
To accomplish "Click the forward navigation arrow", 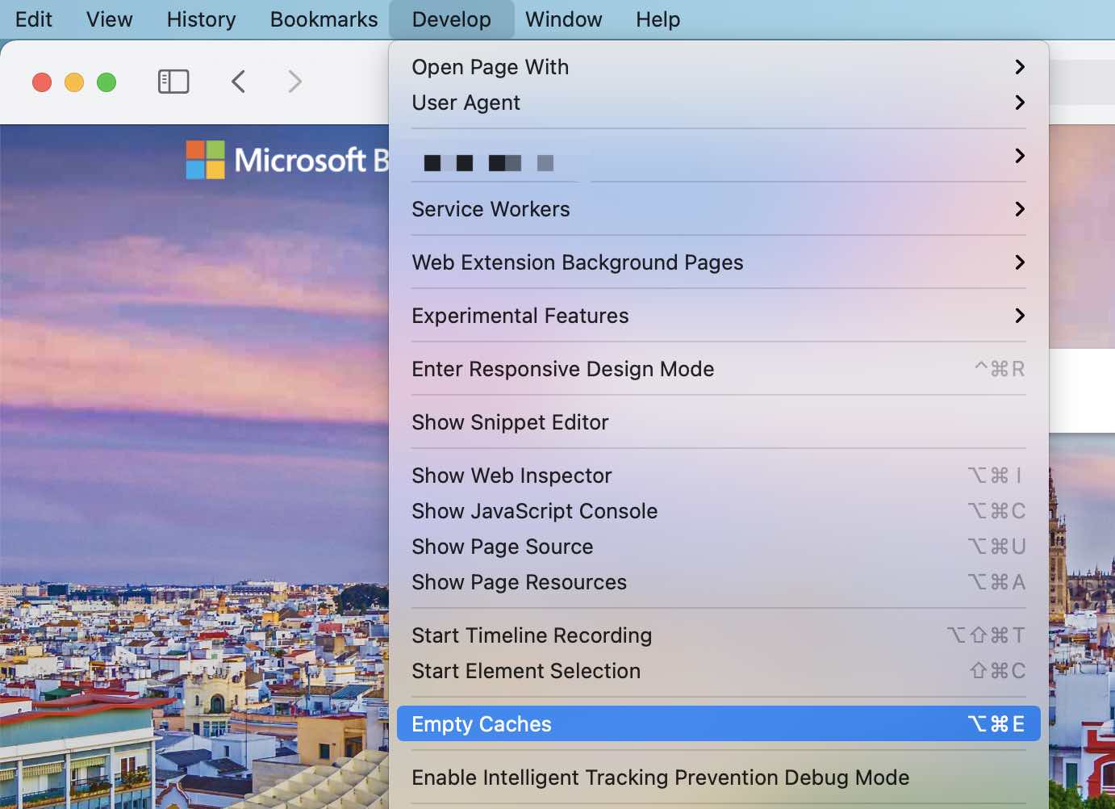I will tap(294, 82).
